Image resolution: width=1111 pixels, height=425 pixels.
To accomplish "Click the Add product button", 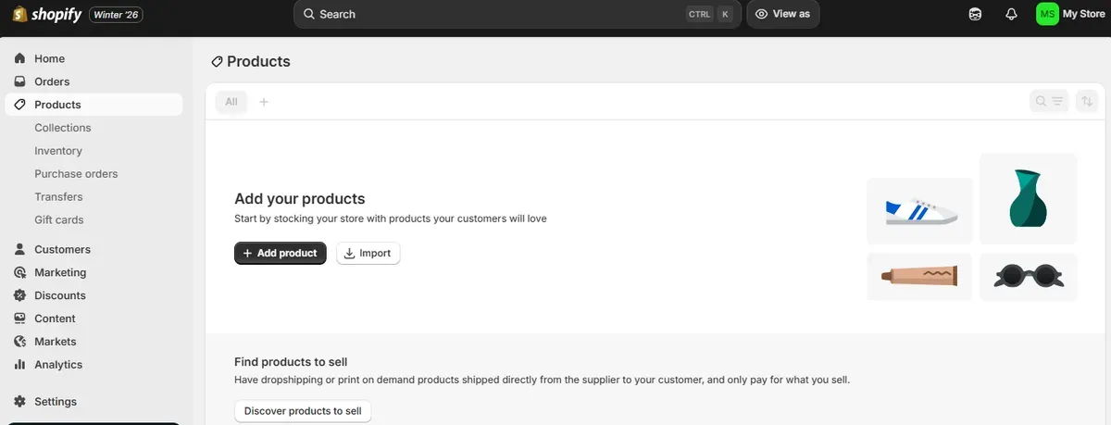I will coord(281,253).
